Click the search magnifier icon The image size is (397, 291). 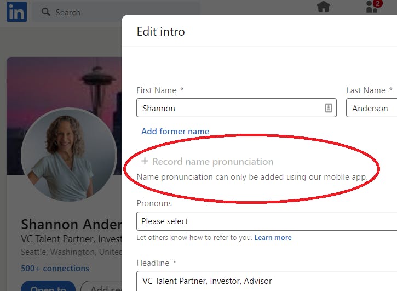coord(46,12)
